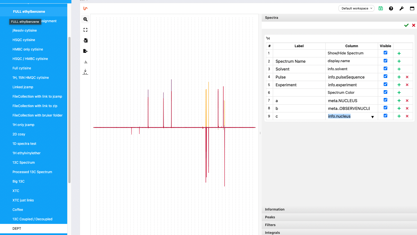Viewport: 417px width, 235px height.
Task: Delete the Pulse row
Action: coord(407,77)
